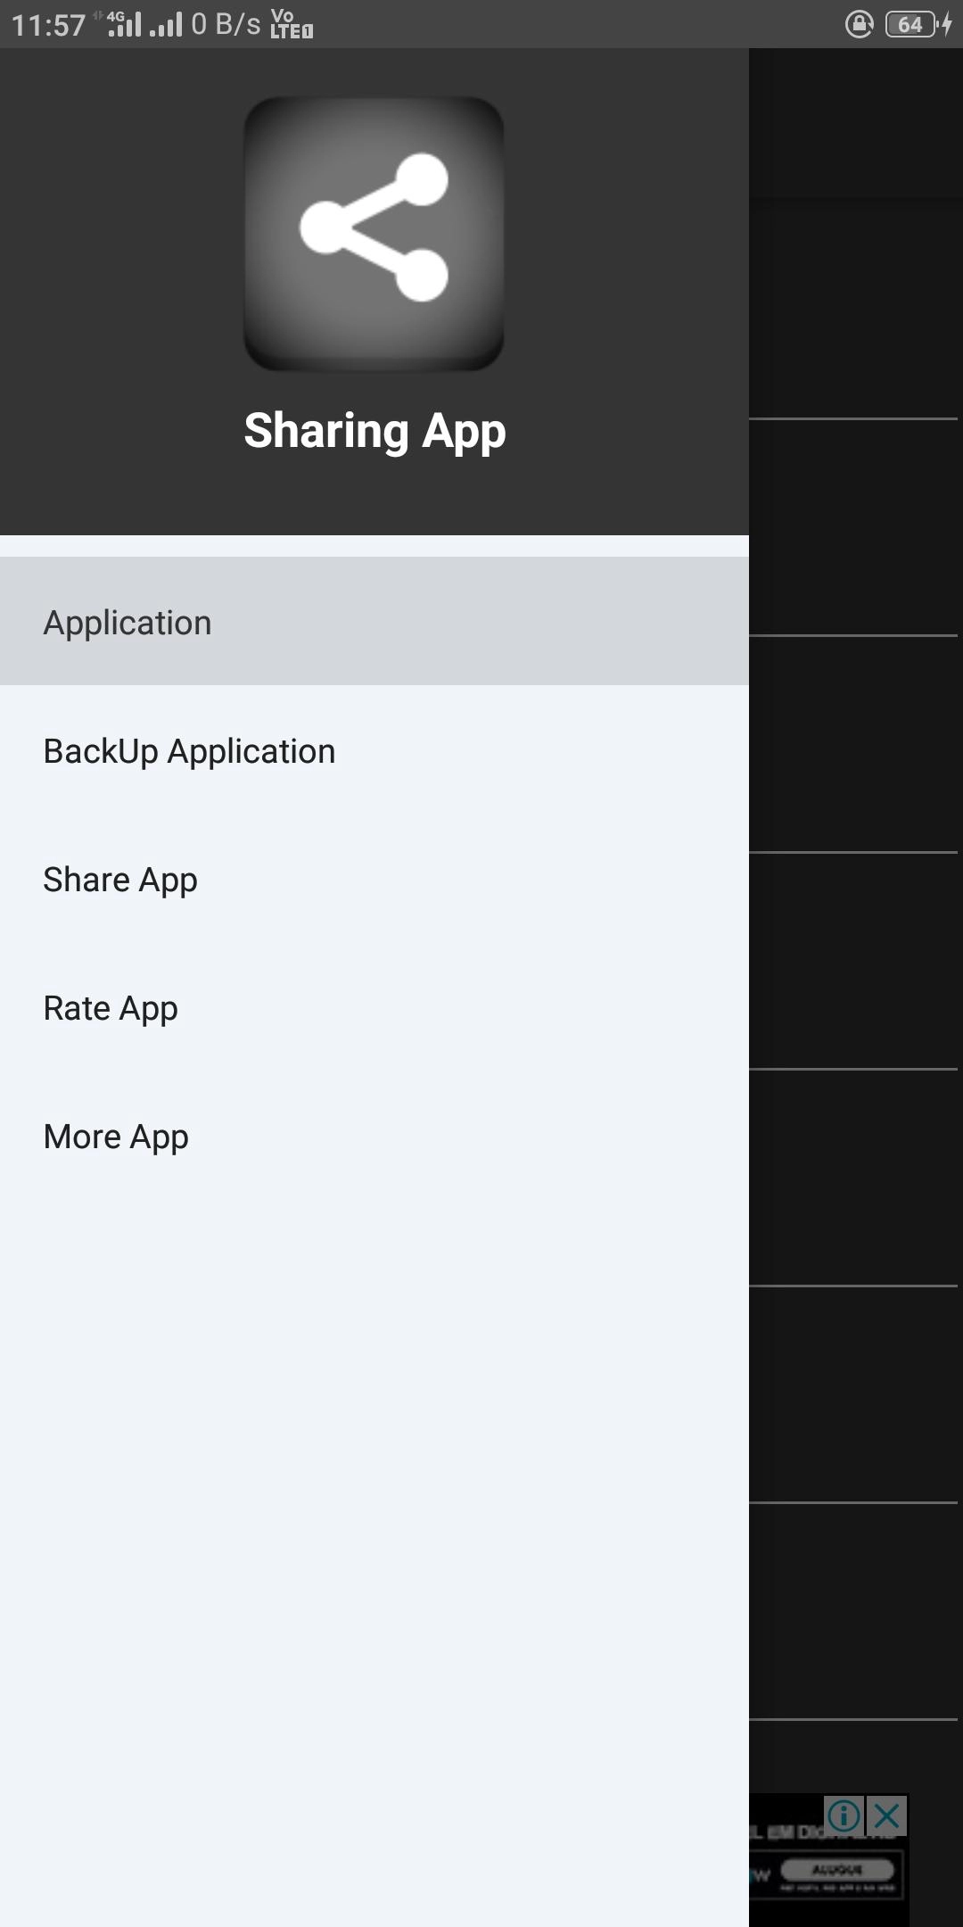
Task: Tap the empty drawer area below More App
Action: 374,1517
